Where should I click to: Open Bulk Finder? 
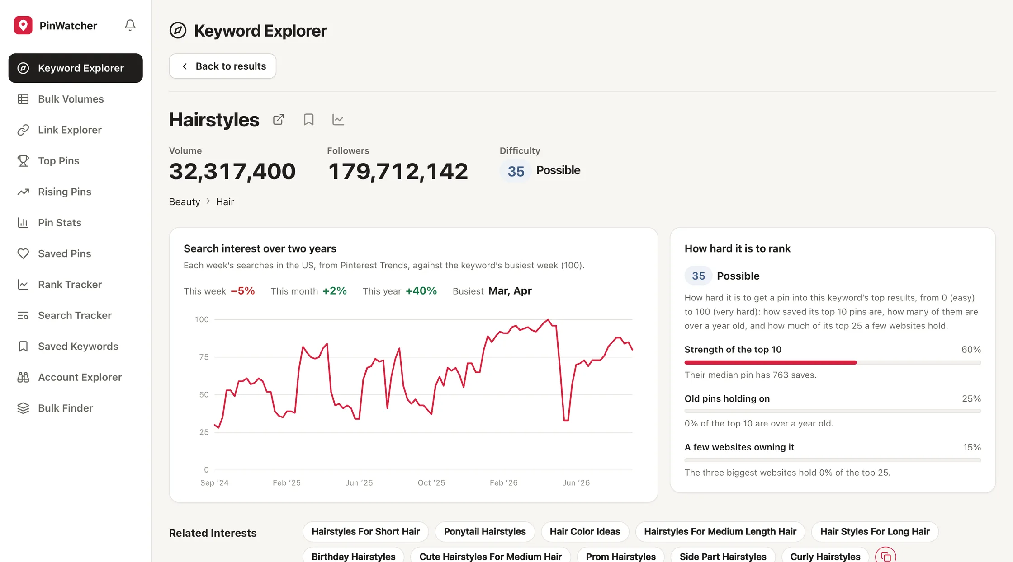(76, 408)
